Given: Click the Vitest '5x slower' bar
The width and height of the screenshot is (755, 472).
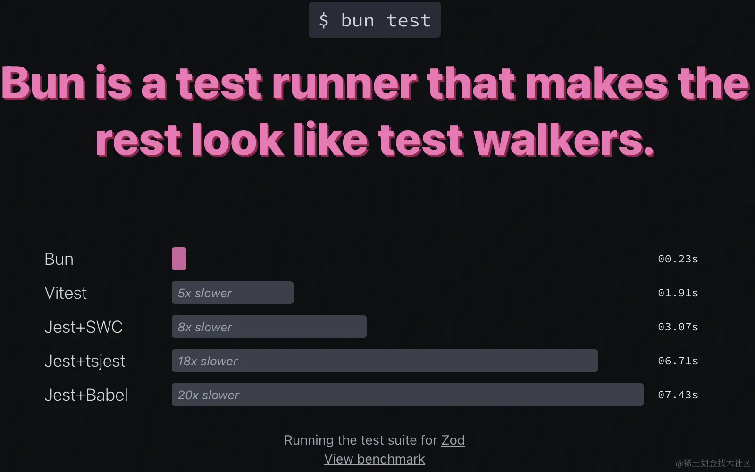Looking at the screenshot, I should 233,293.
